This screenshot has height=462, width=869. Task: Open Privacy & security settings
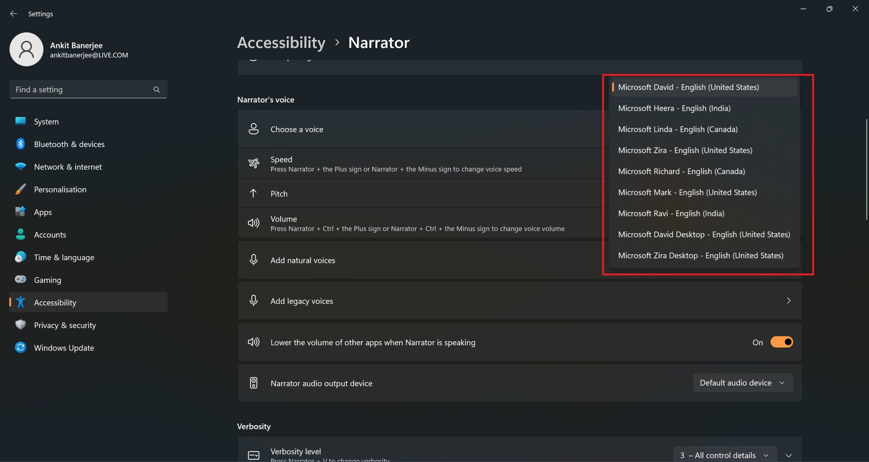[x=88, y=325]
